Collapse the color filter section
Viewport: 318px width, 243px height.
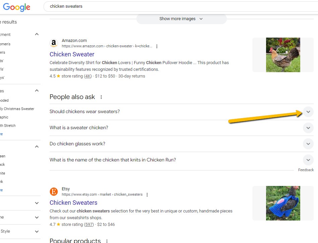tap(37, 147)
